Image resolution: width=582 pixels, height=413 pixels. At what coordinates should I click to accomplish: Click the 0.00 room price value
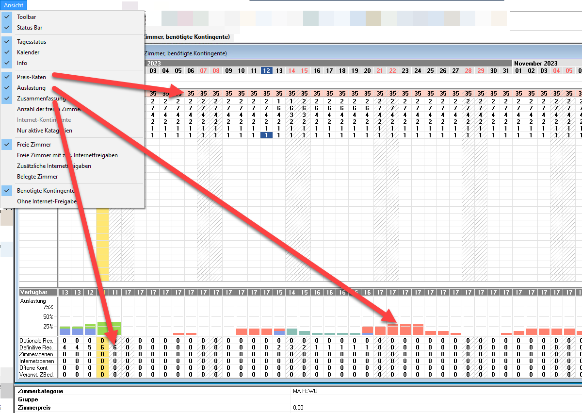(x=298, y=408)
